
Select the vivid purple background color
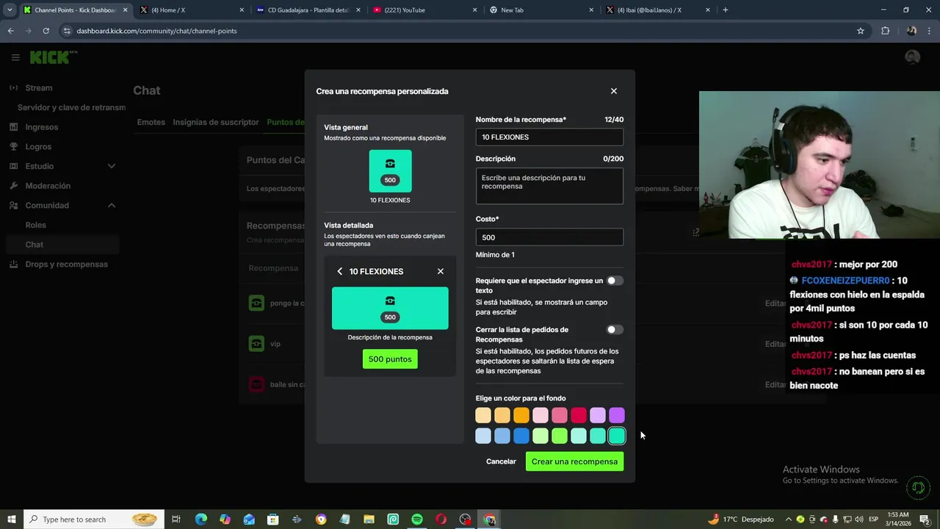pos(617,416)
